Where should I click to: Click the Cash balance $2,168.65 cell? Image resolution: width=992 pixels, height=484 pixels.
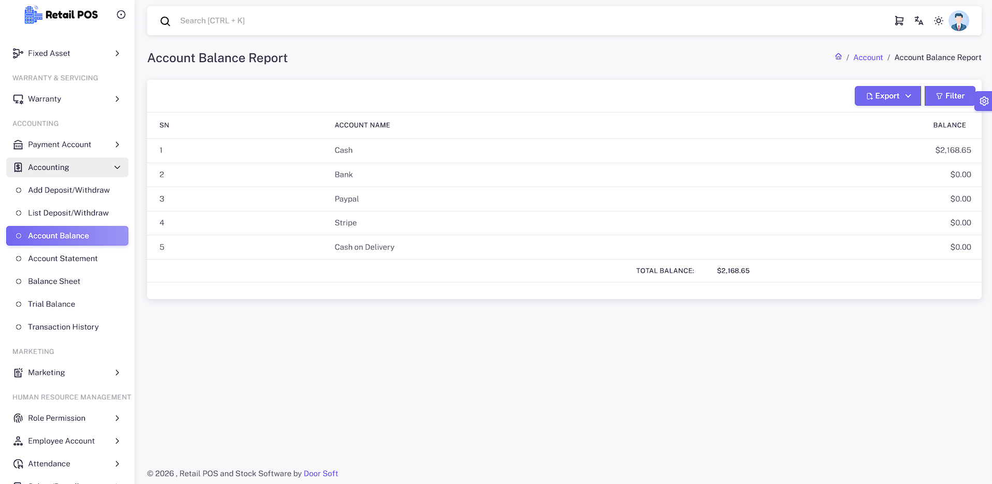tap(953, 150)
